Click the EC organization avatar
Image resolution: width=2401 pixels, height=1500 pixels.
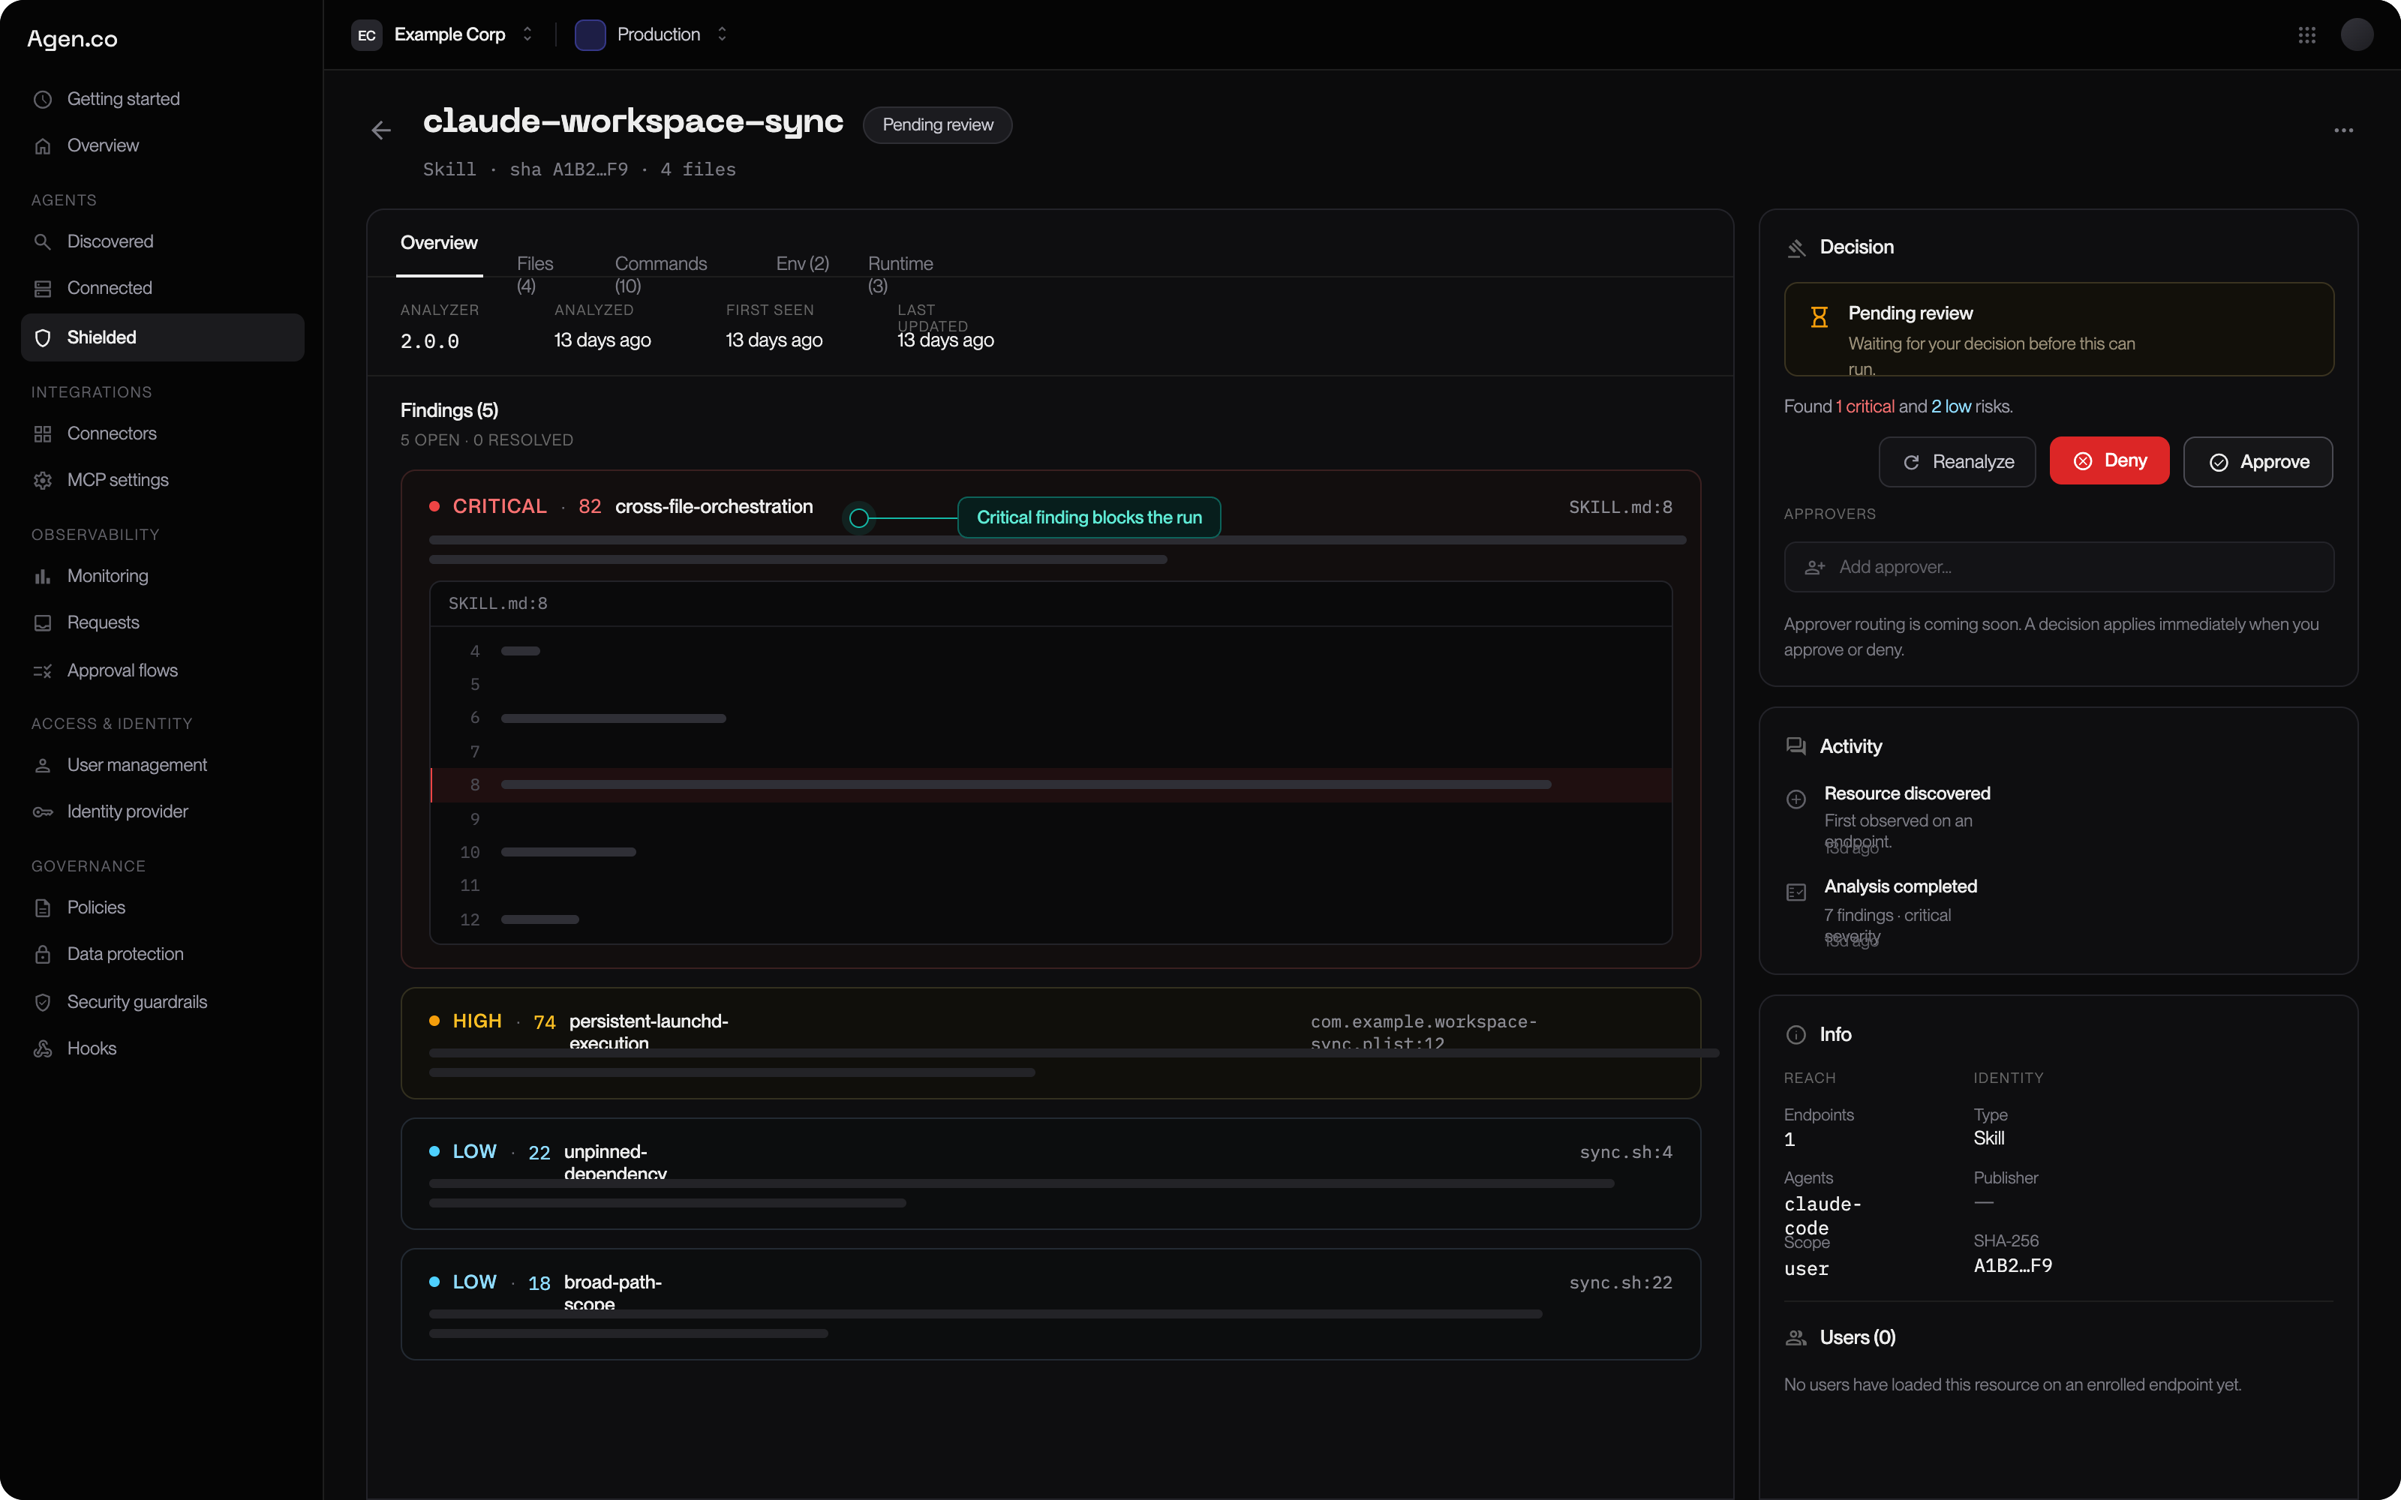[x=366, y=34]
